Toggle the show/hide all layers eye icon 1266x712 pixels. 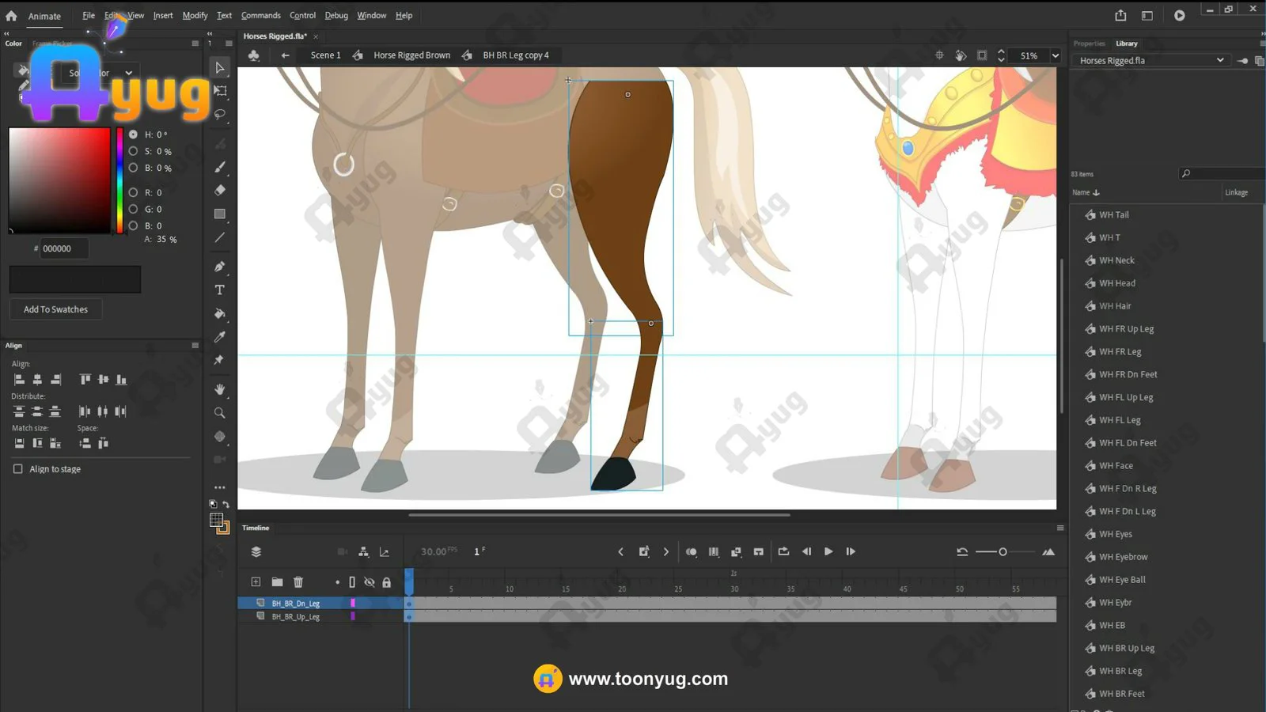coord(369,582)
